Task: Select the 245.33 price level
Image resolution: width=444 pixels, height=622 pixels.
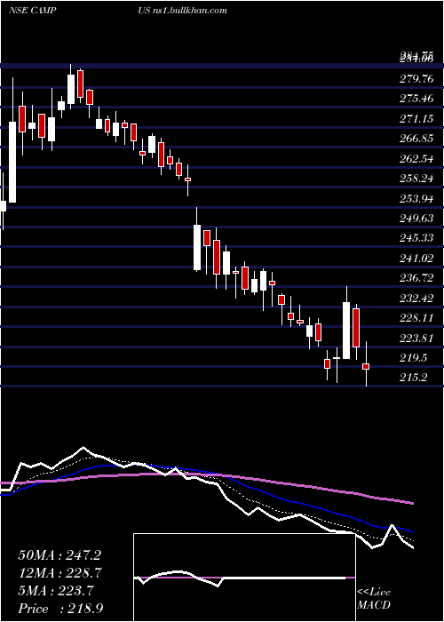Action: [416, 238]
